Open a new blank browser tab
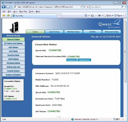Image resolution: width=128 pixels, height=122 pixels. (59, 16)
